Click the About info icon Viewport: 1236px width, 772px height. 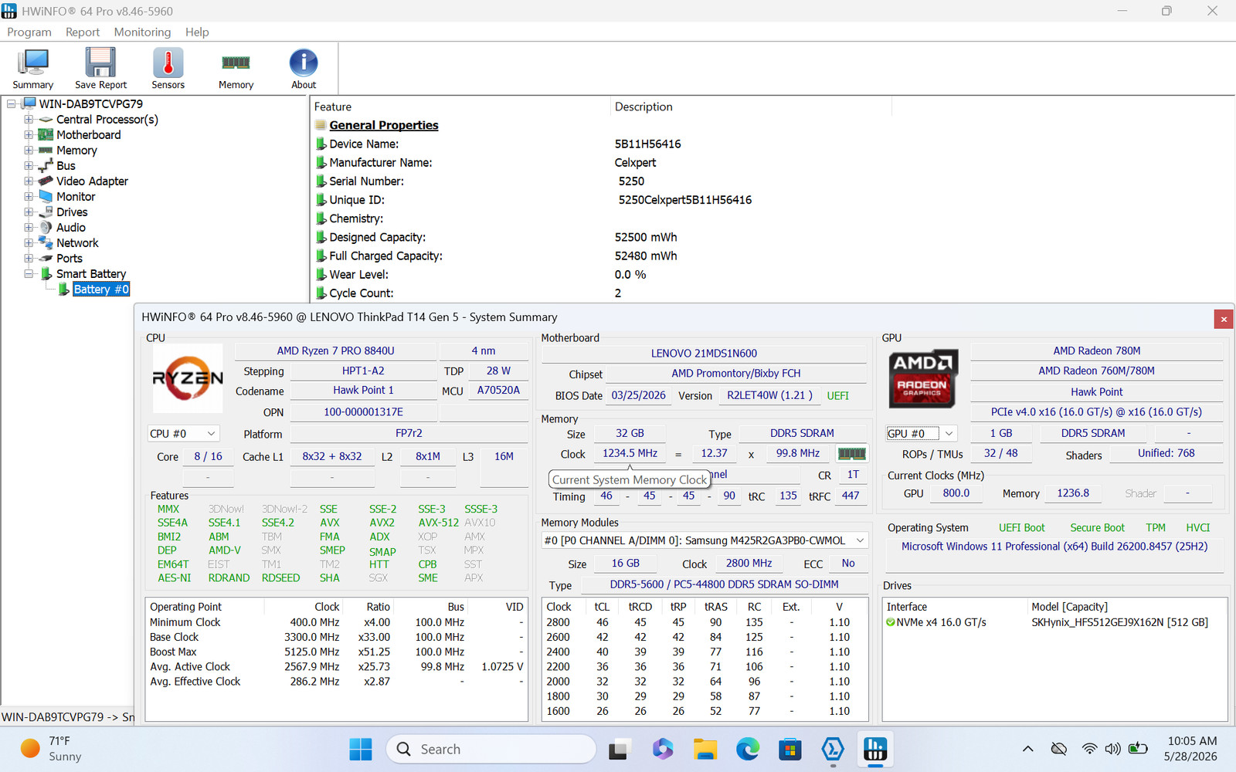304,69
